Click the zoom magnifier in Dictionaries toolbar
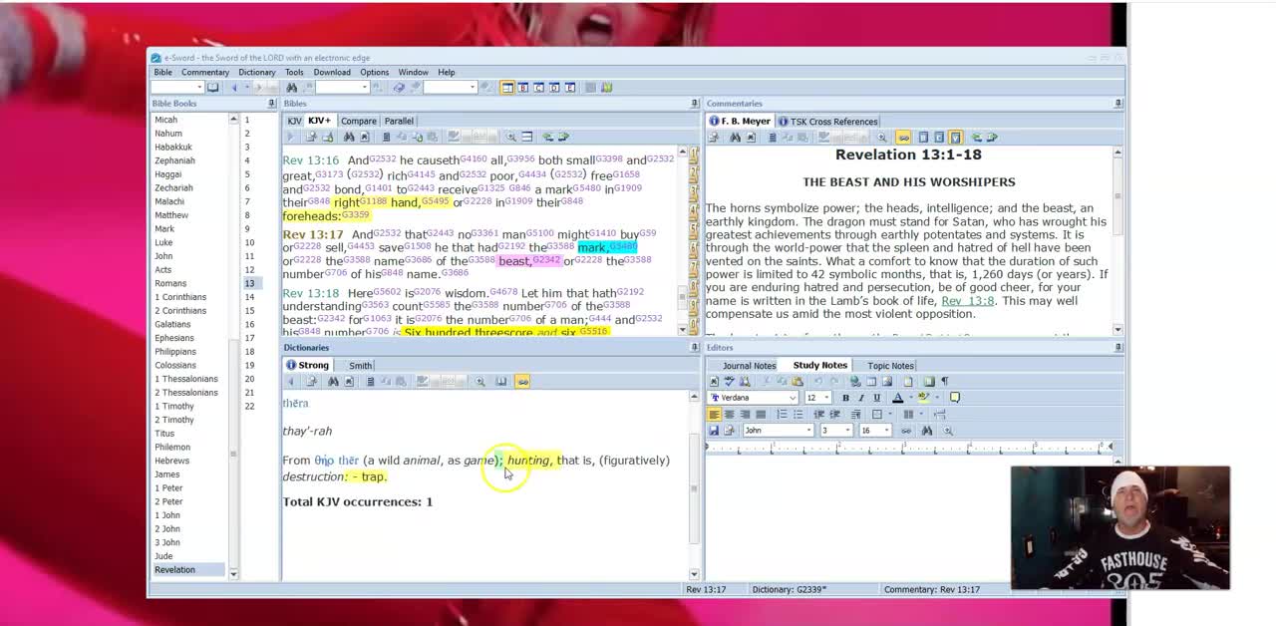This screenshot has width=1276, height=626. (479, 381)
